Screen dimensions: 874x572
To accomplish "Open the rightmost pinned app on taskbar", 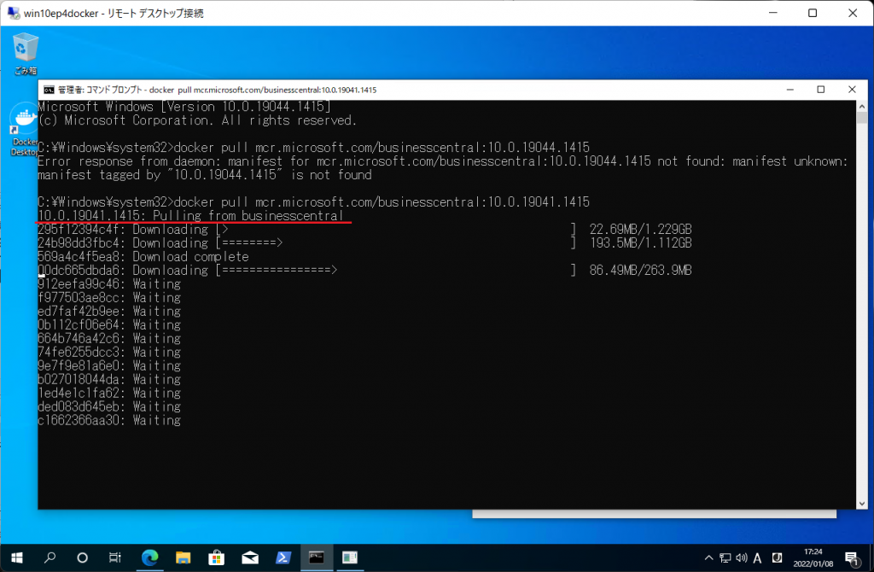I will 350,557.
